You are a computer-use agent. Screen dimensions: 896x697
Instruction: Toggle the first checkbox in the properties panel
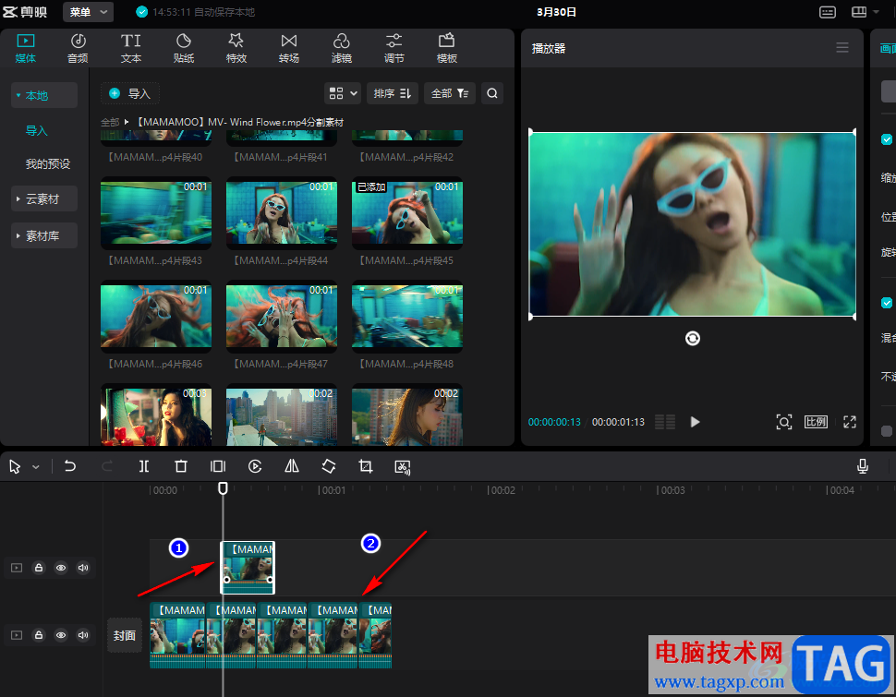[x=886, y=138]
